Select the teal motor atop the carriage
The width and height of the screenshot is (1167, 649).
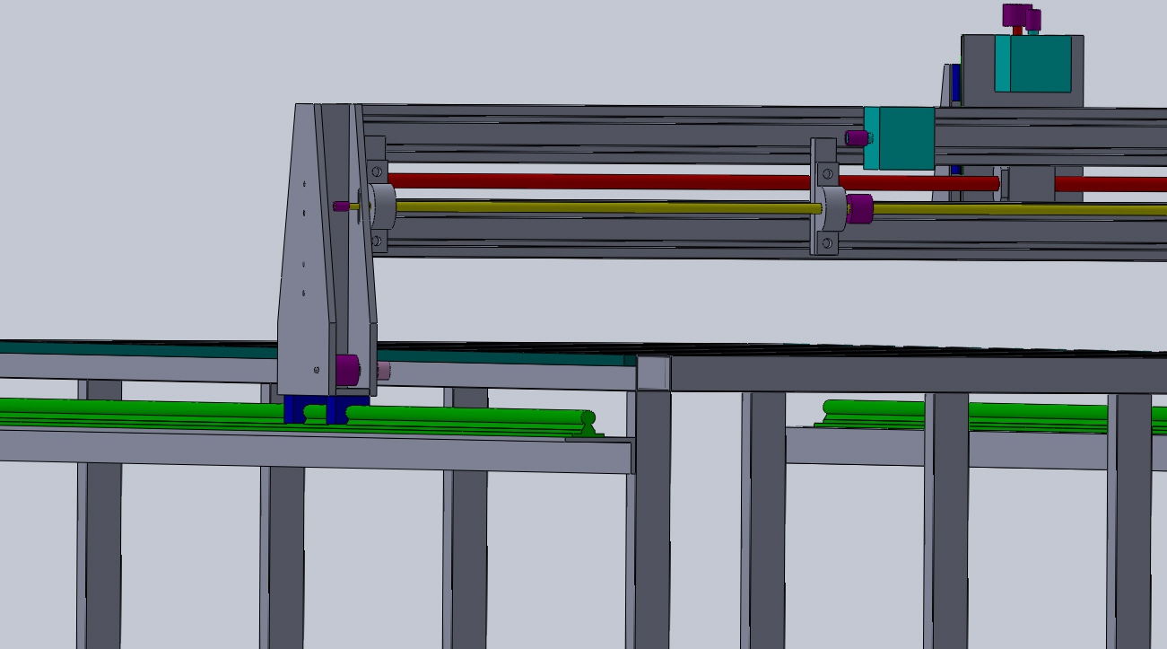click(x=1032, y=64)
